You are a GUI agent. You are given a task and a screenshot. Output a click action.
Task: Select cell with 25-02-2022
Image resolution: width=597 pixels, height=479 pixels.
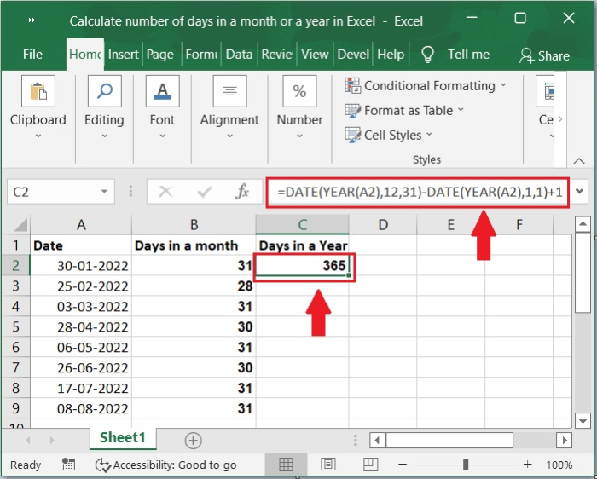click(81, 286)
